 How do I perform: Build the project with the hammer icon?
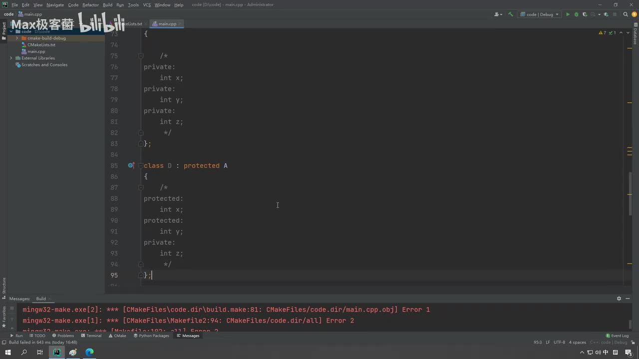[x=510, y=14]
